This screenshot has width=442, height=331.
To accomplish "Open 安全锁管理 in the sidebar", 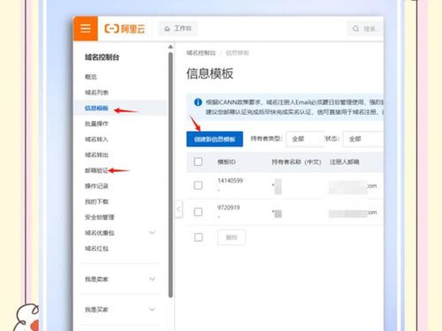I will (99, 217).
